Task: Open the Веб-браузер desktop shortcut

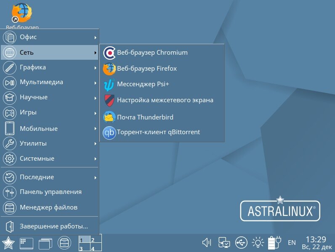Action: click(x=22, y=15)
